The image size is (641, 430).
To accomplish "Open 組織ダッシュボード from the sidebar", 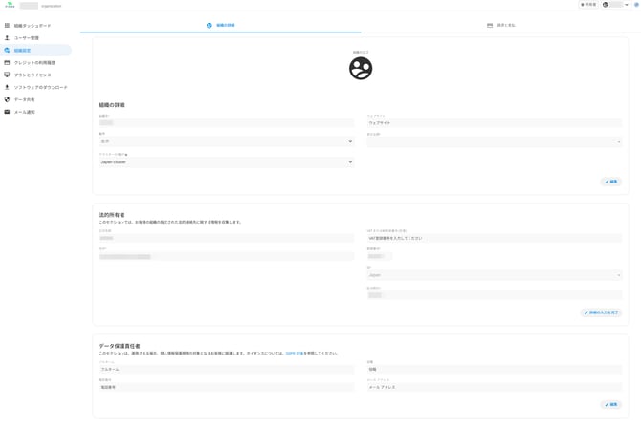I will click(x=33, y=26).
